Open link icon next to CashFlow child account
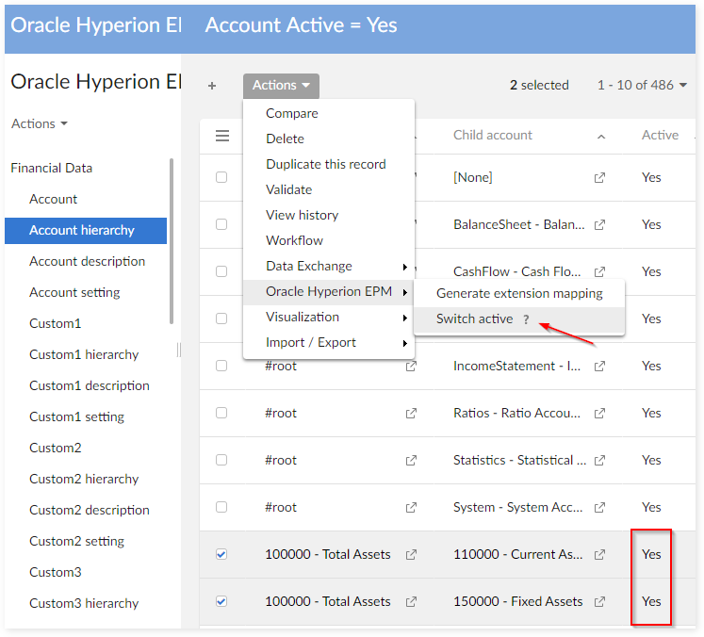This screenshot has width=704, height=637. 600,272
